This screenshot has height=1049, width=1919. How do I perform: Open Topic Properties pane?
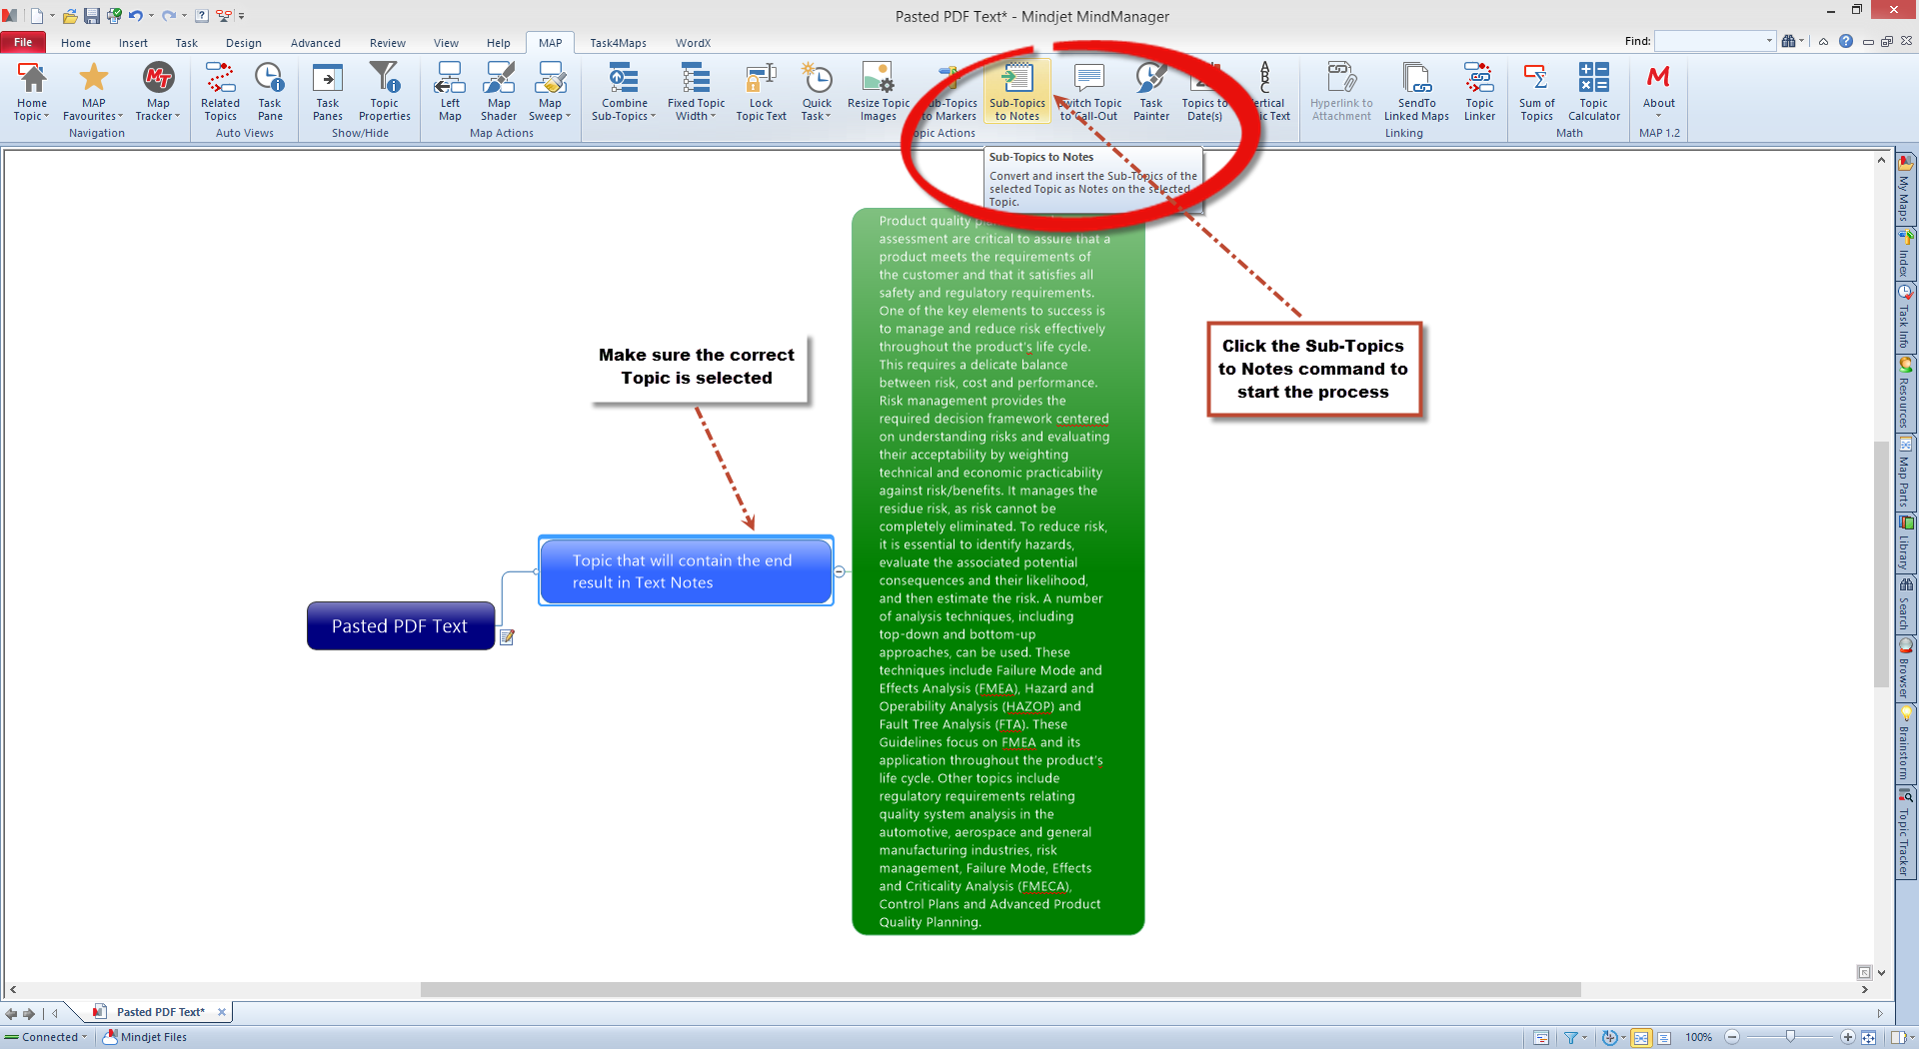click(384, 91)
